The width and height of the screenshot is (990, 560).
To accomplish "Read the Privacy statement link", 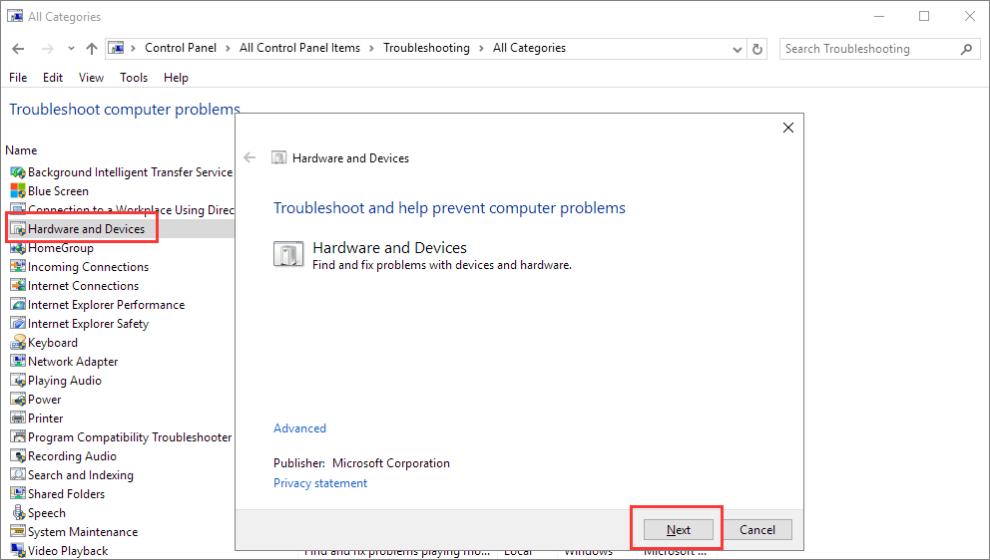I will [x=320, y=483].
